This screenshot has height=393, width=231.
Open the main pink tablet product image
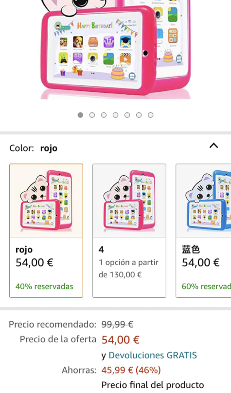click(x=115, y=49)
